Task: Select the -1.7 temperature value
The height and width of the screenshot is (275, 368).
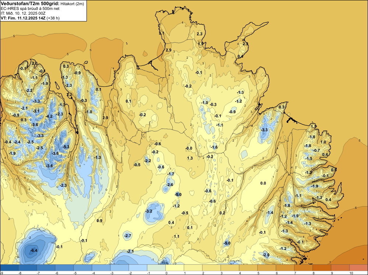Action: [x=171, y=174]
